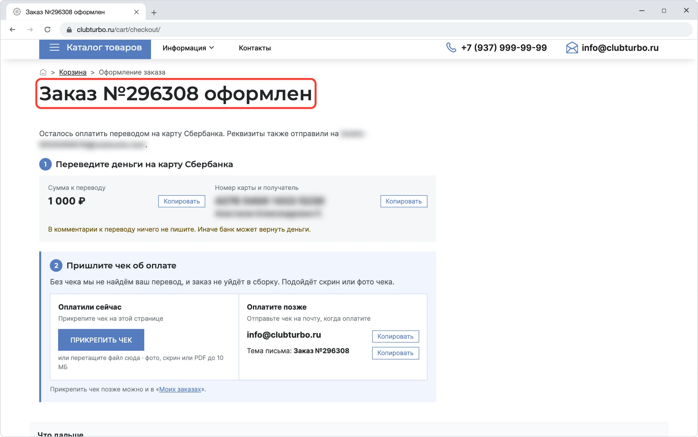The image size is (698, 437).
Task: Click phone number +7 (937) 999-99-99
Action: tap(504, 48)
